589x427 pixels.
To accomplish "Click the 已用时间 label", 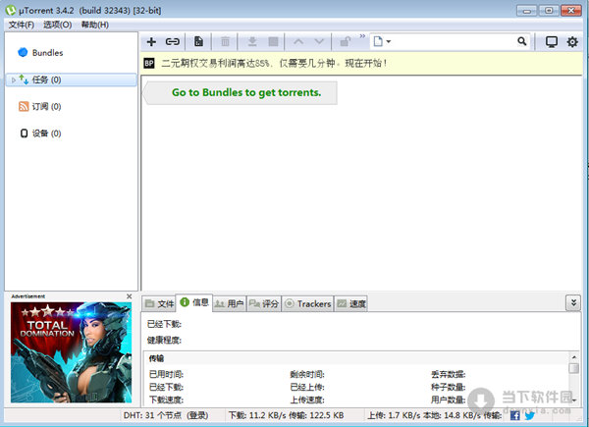I will tap(166, 374).
